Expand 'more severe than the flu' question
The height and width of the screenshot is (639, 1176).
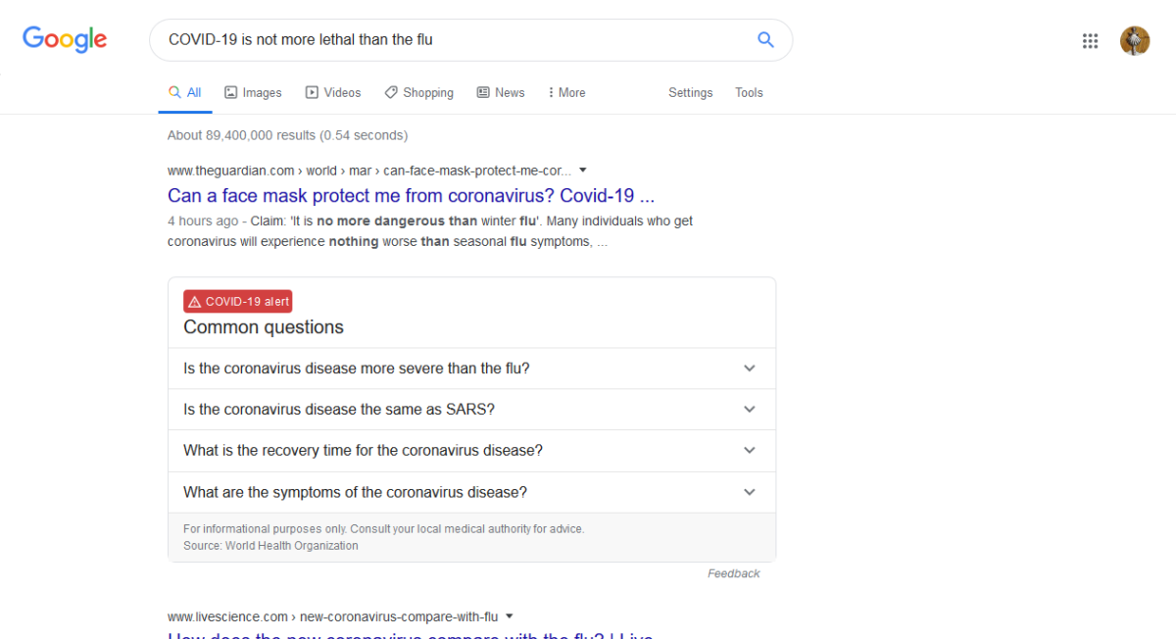(x=471, y=369)
